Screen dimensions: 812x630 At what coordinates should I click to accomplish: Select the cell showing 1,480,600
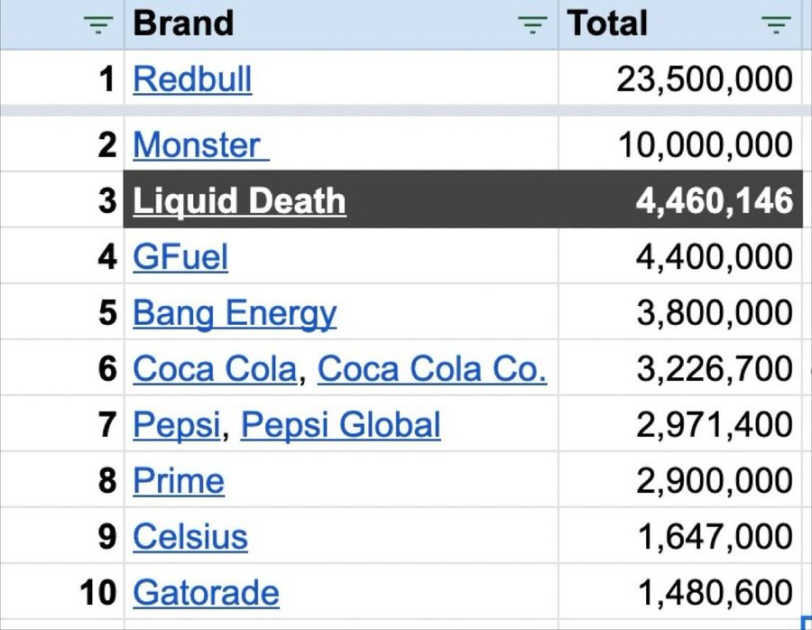click(x=680, y=590)
